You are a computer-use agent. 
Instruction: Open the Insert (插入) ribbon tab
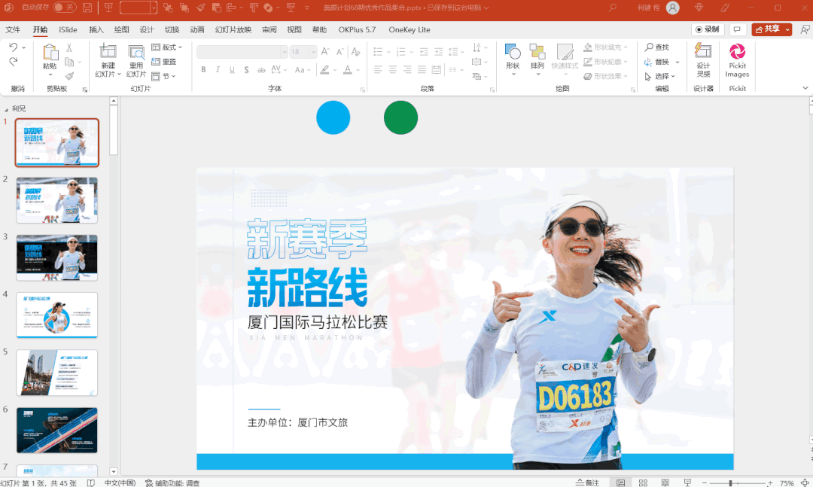coord(96,30)
